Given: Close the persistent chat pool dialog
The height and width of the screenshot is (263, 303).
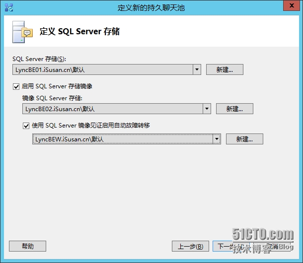Looking at the screenshot, I should point(292,5).
